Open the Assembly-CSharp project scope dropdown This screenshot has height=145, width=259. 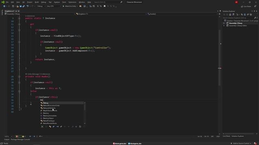coord(40,14)
